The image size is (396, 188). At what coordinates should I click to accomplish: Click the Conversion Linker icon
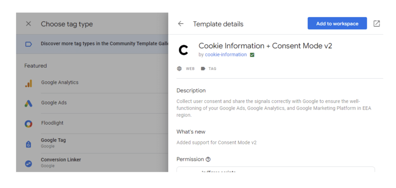(28, 163)
